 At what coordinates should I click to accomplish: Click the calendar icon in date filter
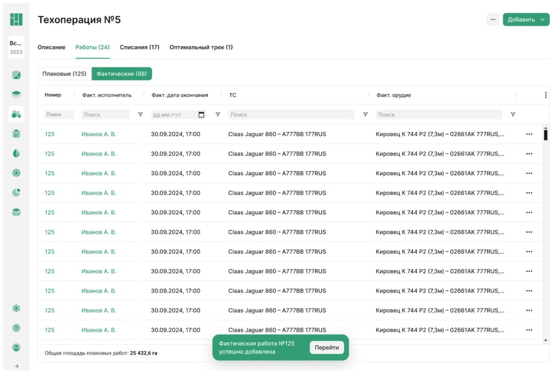coord(201,115)
